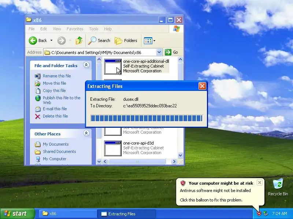Screen dimensions: 293x219
Task: Select one-core-api-additional-dll file name text
Action: 146,61
